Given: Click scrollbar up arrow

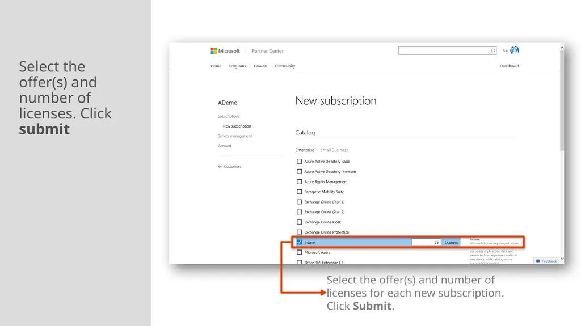Looking at the screenshot, I should click(562, 48).
